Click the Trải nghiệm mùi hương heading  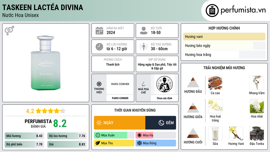pyautogui.click(x=224, y=68)
